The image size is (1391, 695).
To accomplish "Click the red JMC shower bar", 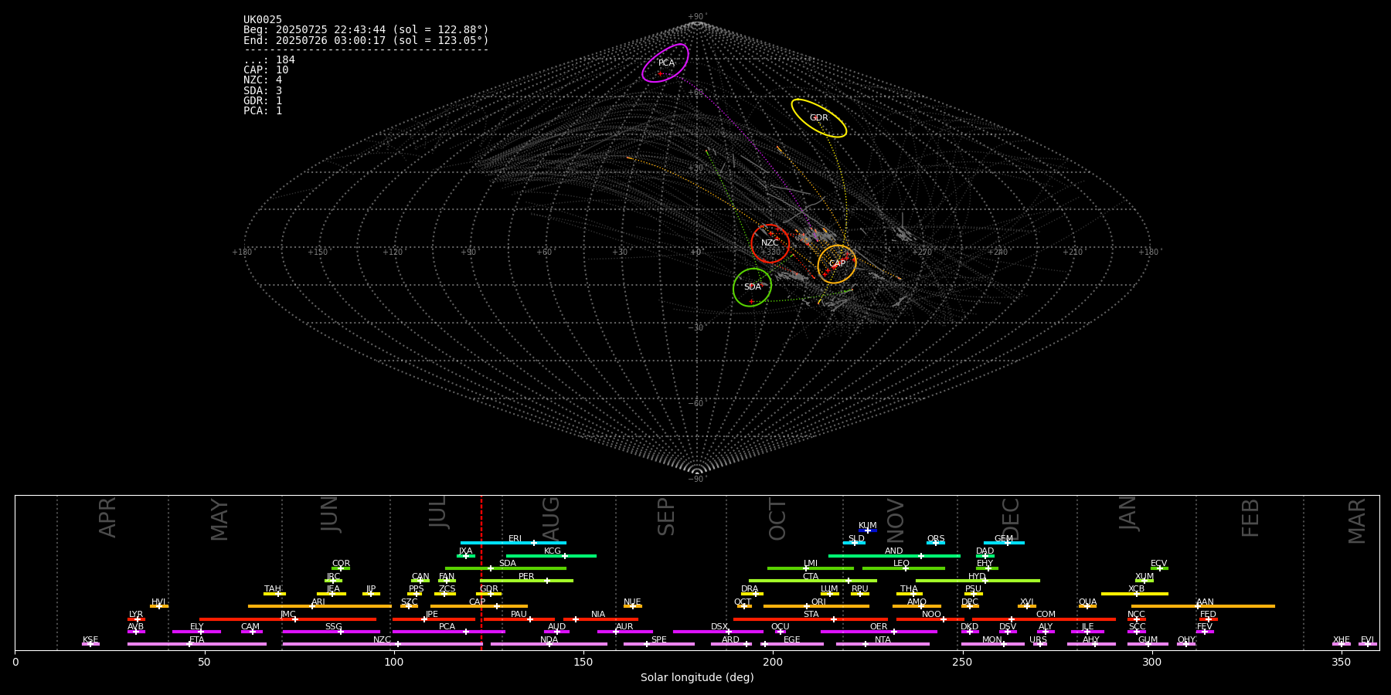I will click(288, 619).
